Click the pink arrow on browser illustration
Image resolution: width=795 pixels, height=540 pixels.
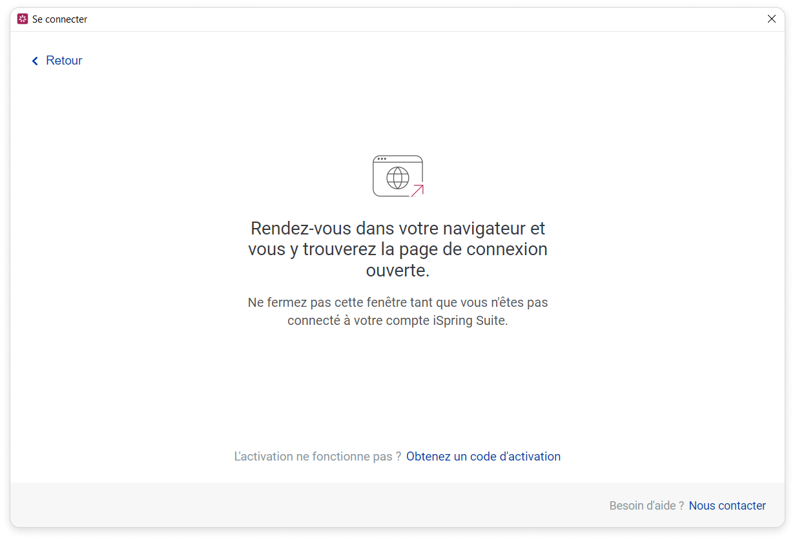click(x=417, y=191)
